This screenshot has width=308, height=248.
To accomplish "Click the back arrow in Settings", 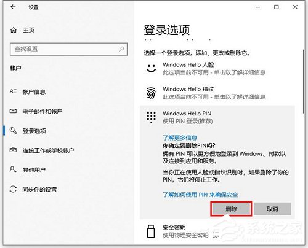I will [x=13, y=7].
